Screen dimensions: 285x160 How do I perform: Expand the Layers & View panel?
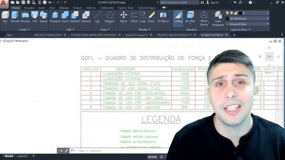(240, 30)
